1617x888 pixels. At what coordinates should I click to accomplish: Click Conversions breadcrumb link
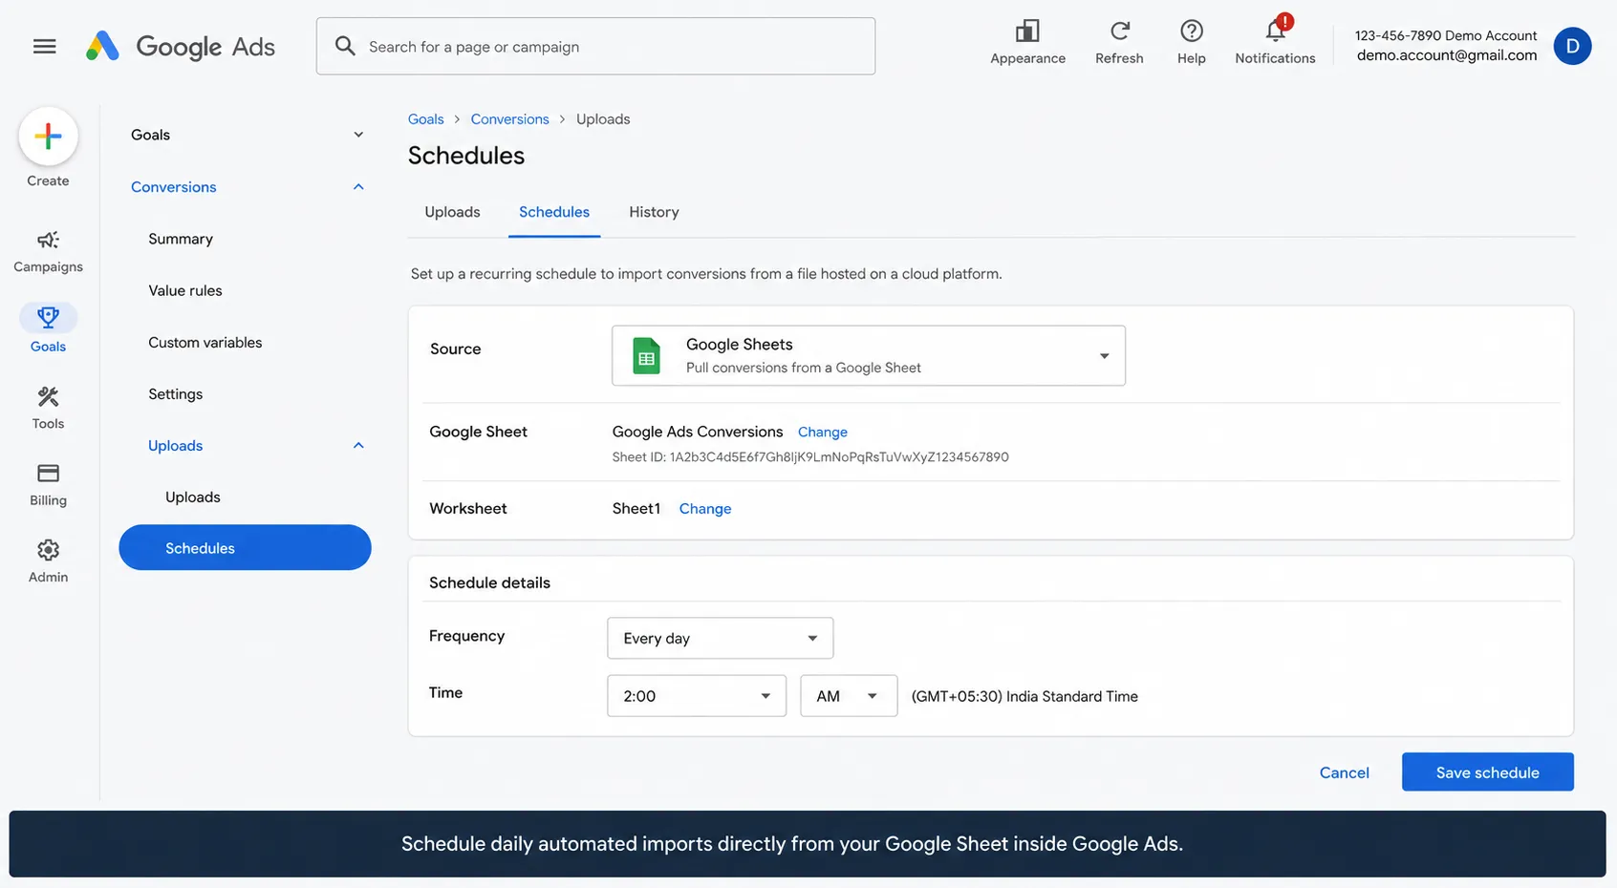point(509,119)
